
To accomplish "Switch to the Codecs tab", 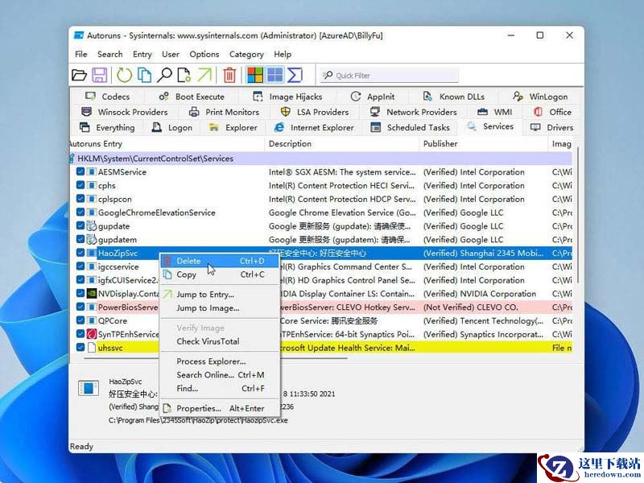I will tap(108, 97).
